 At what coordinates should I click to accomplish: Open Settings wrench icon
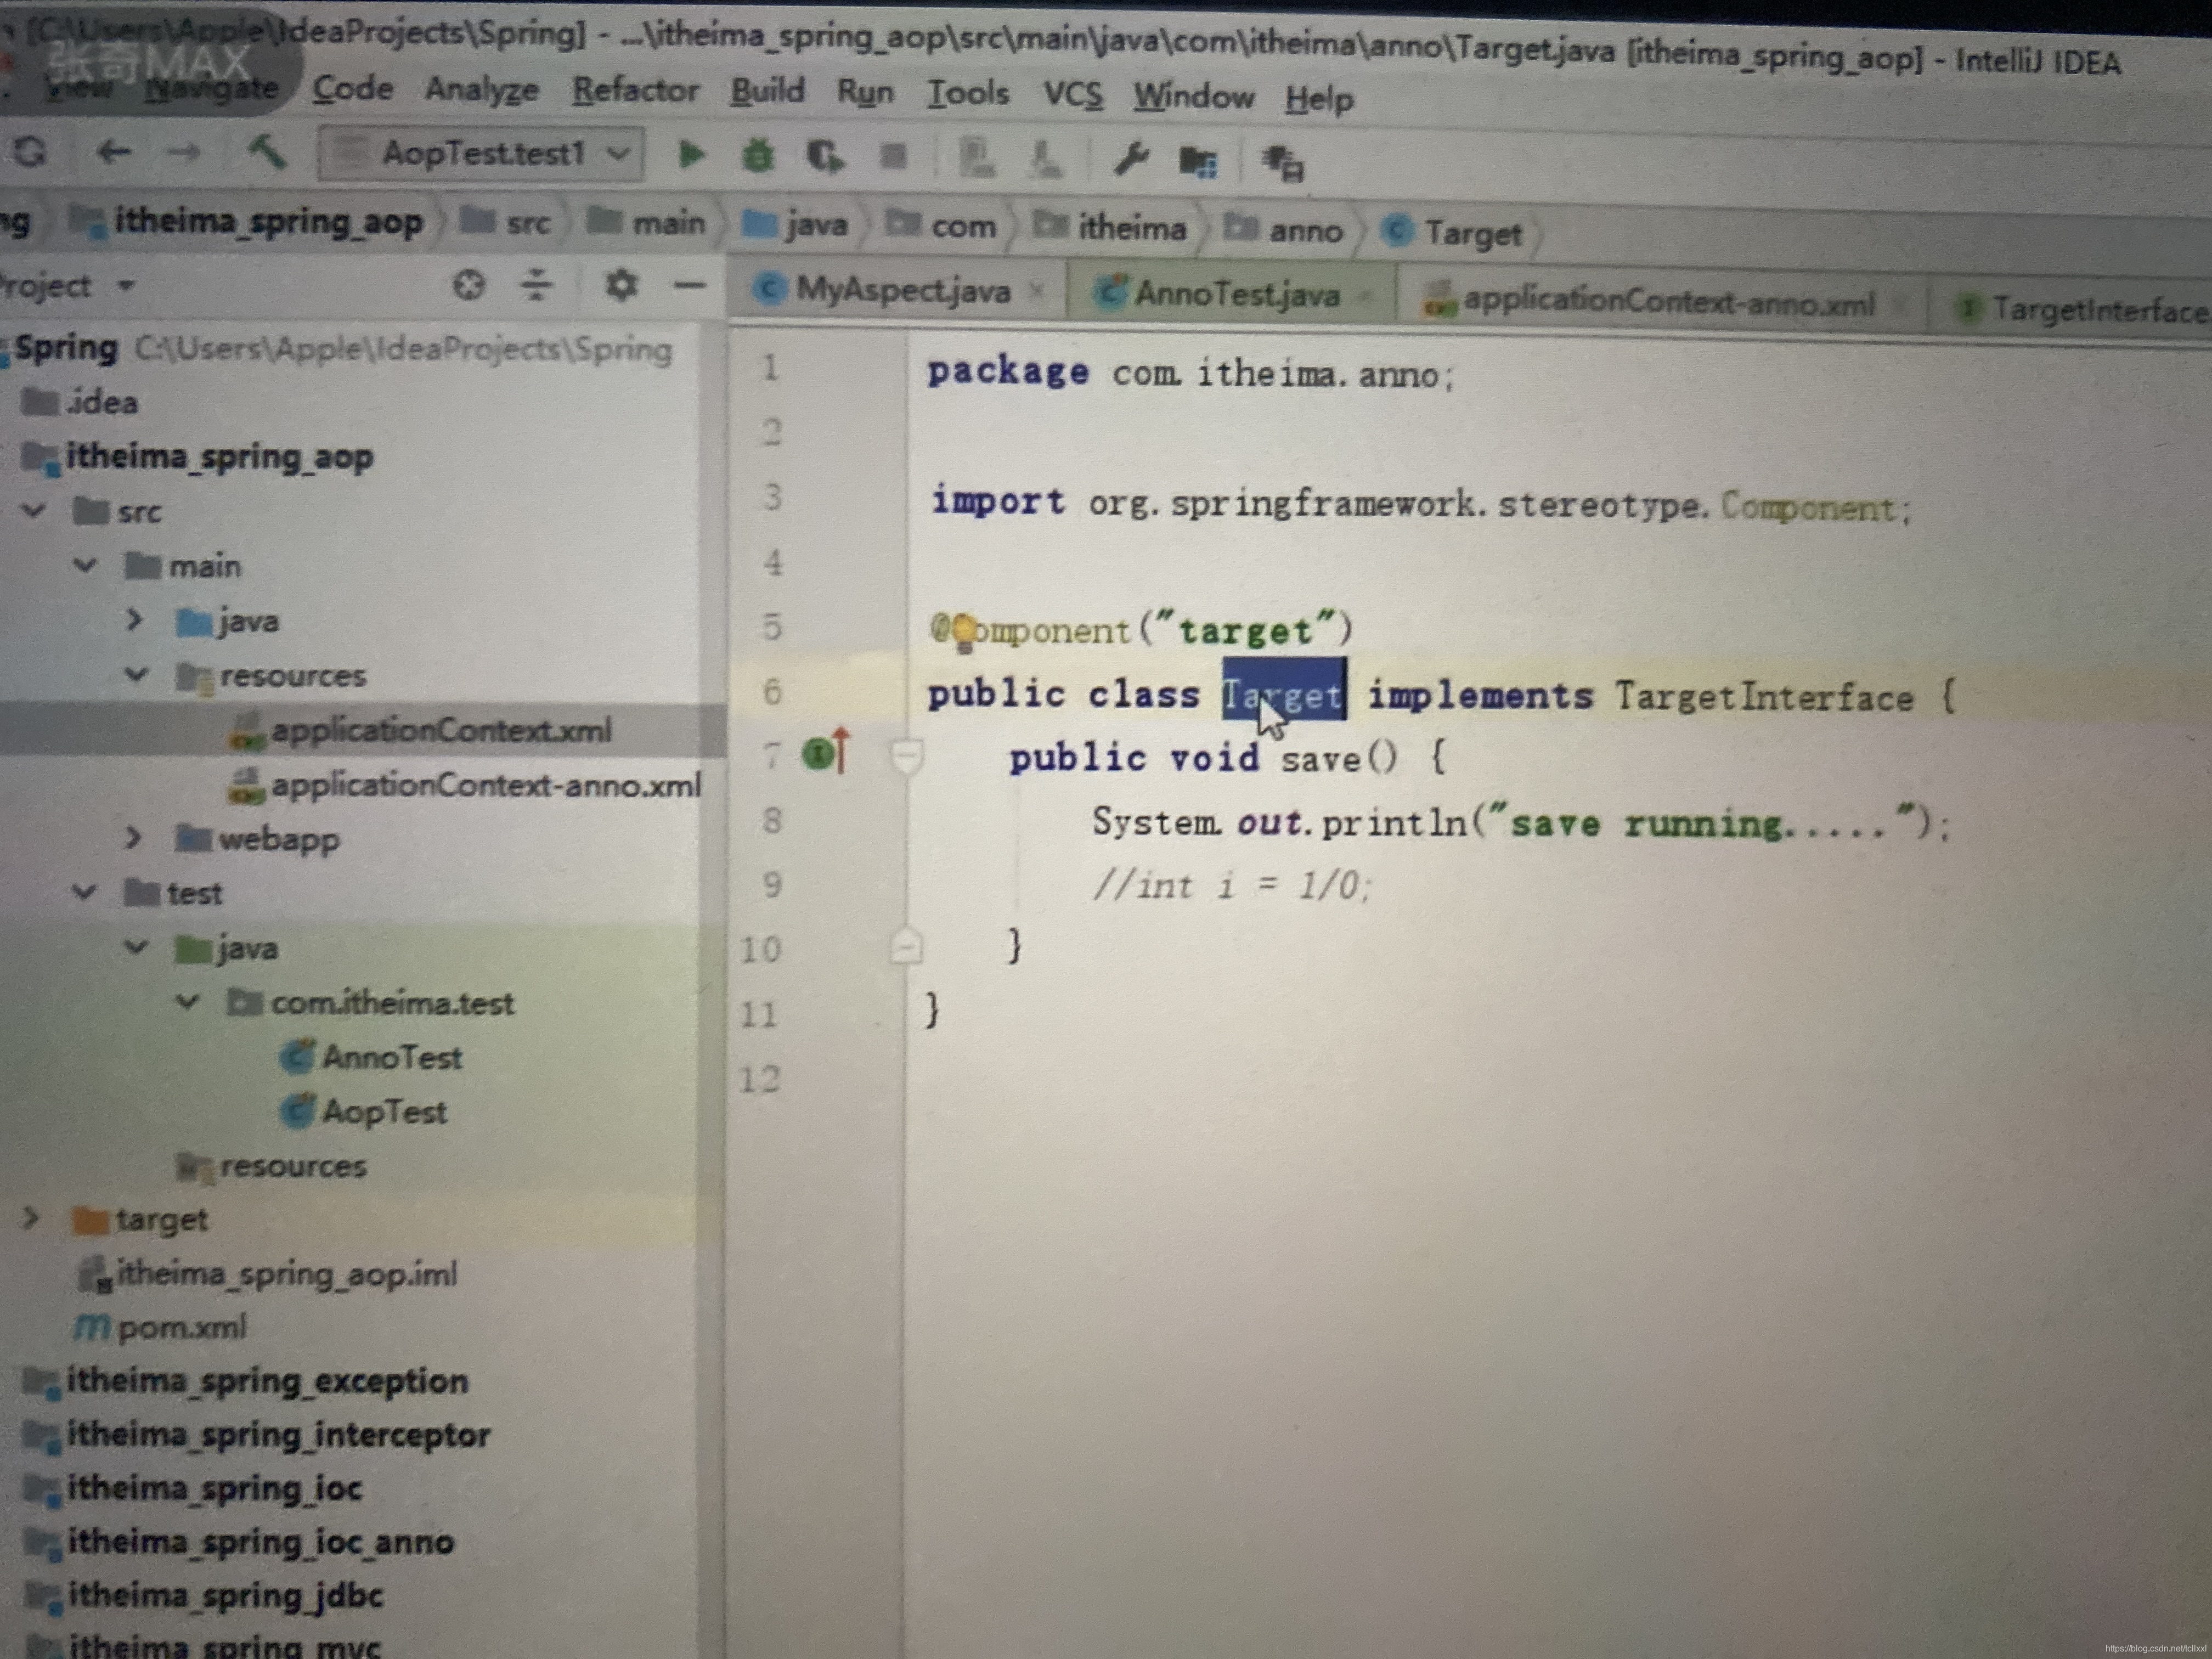1130,160
